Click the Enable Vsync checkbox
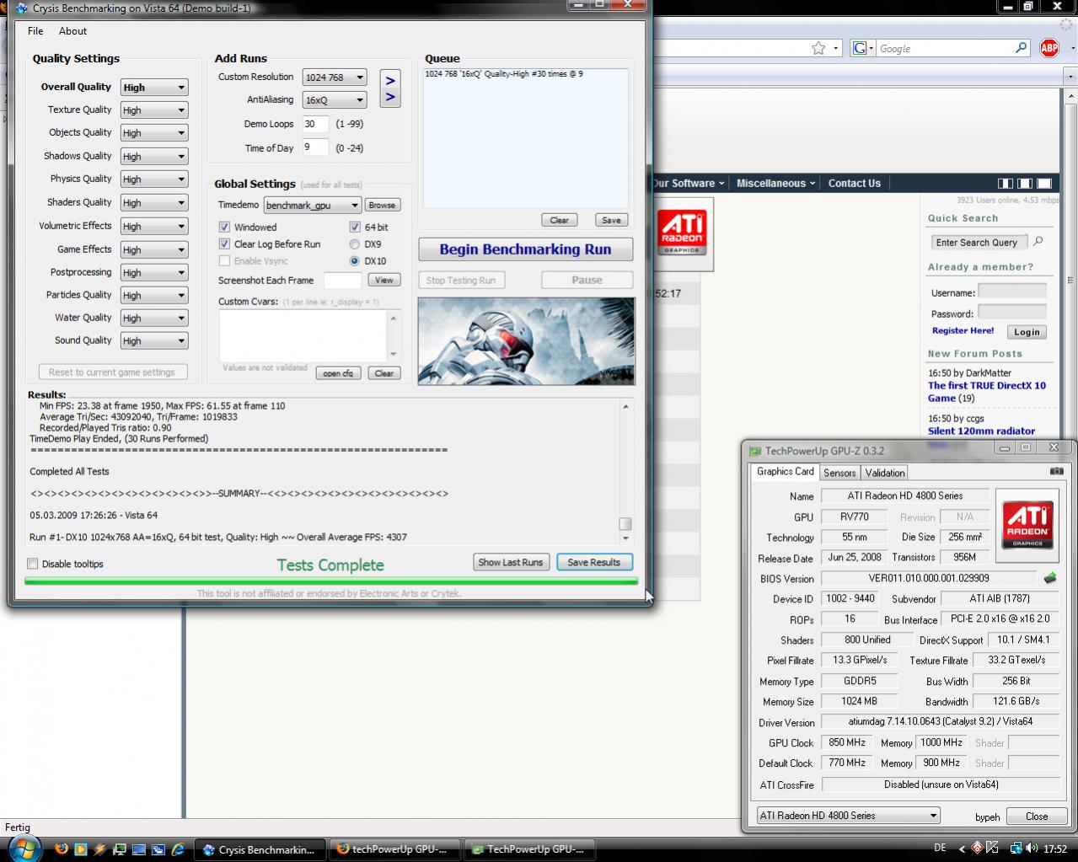 [224, 260]
